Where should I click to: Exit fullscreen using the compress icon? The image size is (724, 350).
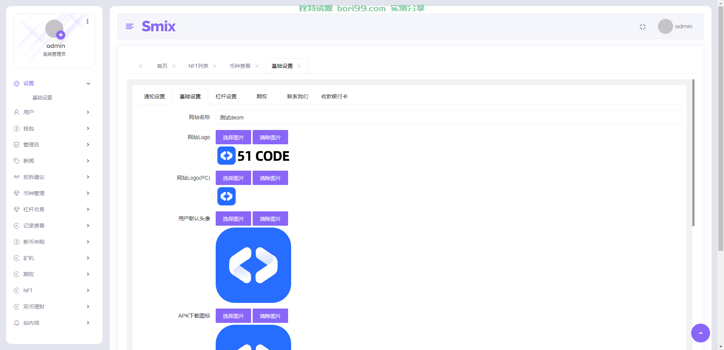[643, 26]
